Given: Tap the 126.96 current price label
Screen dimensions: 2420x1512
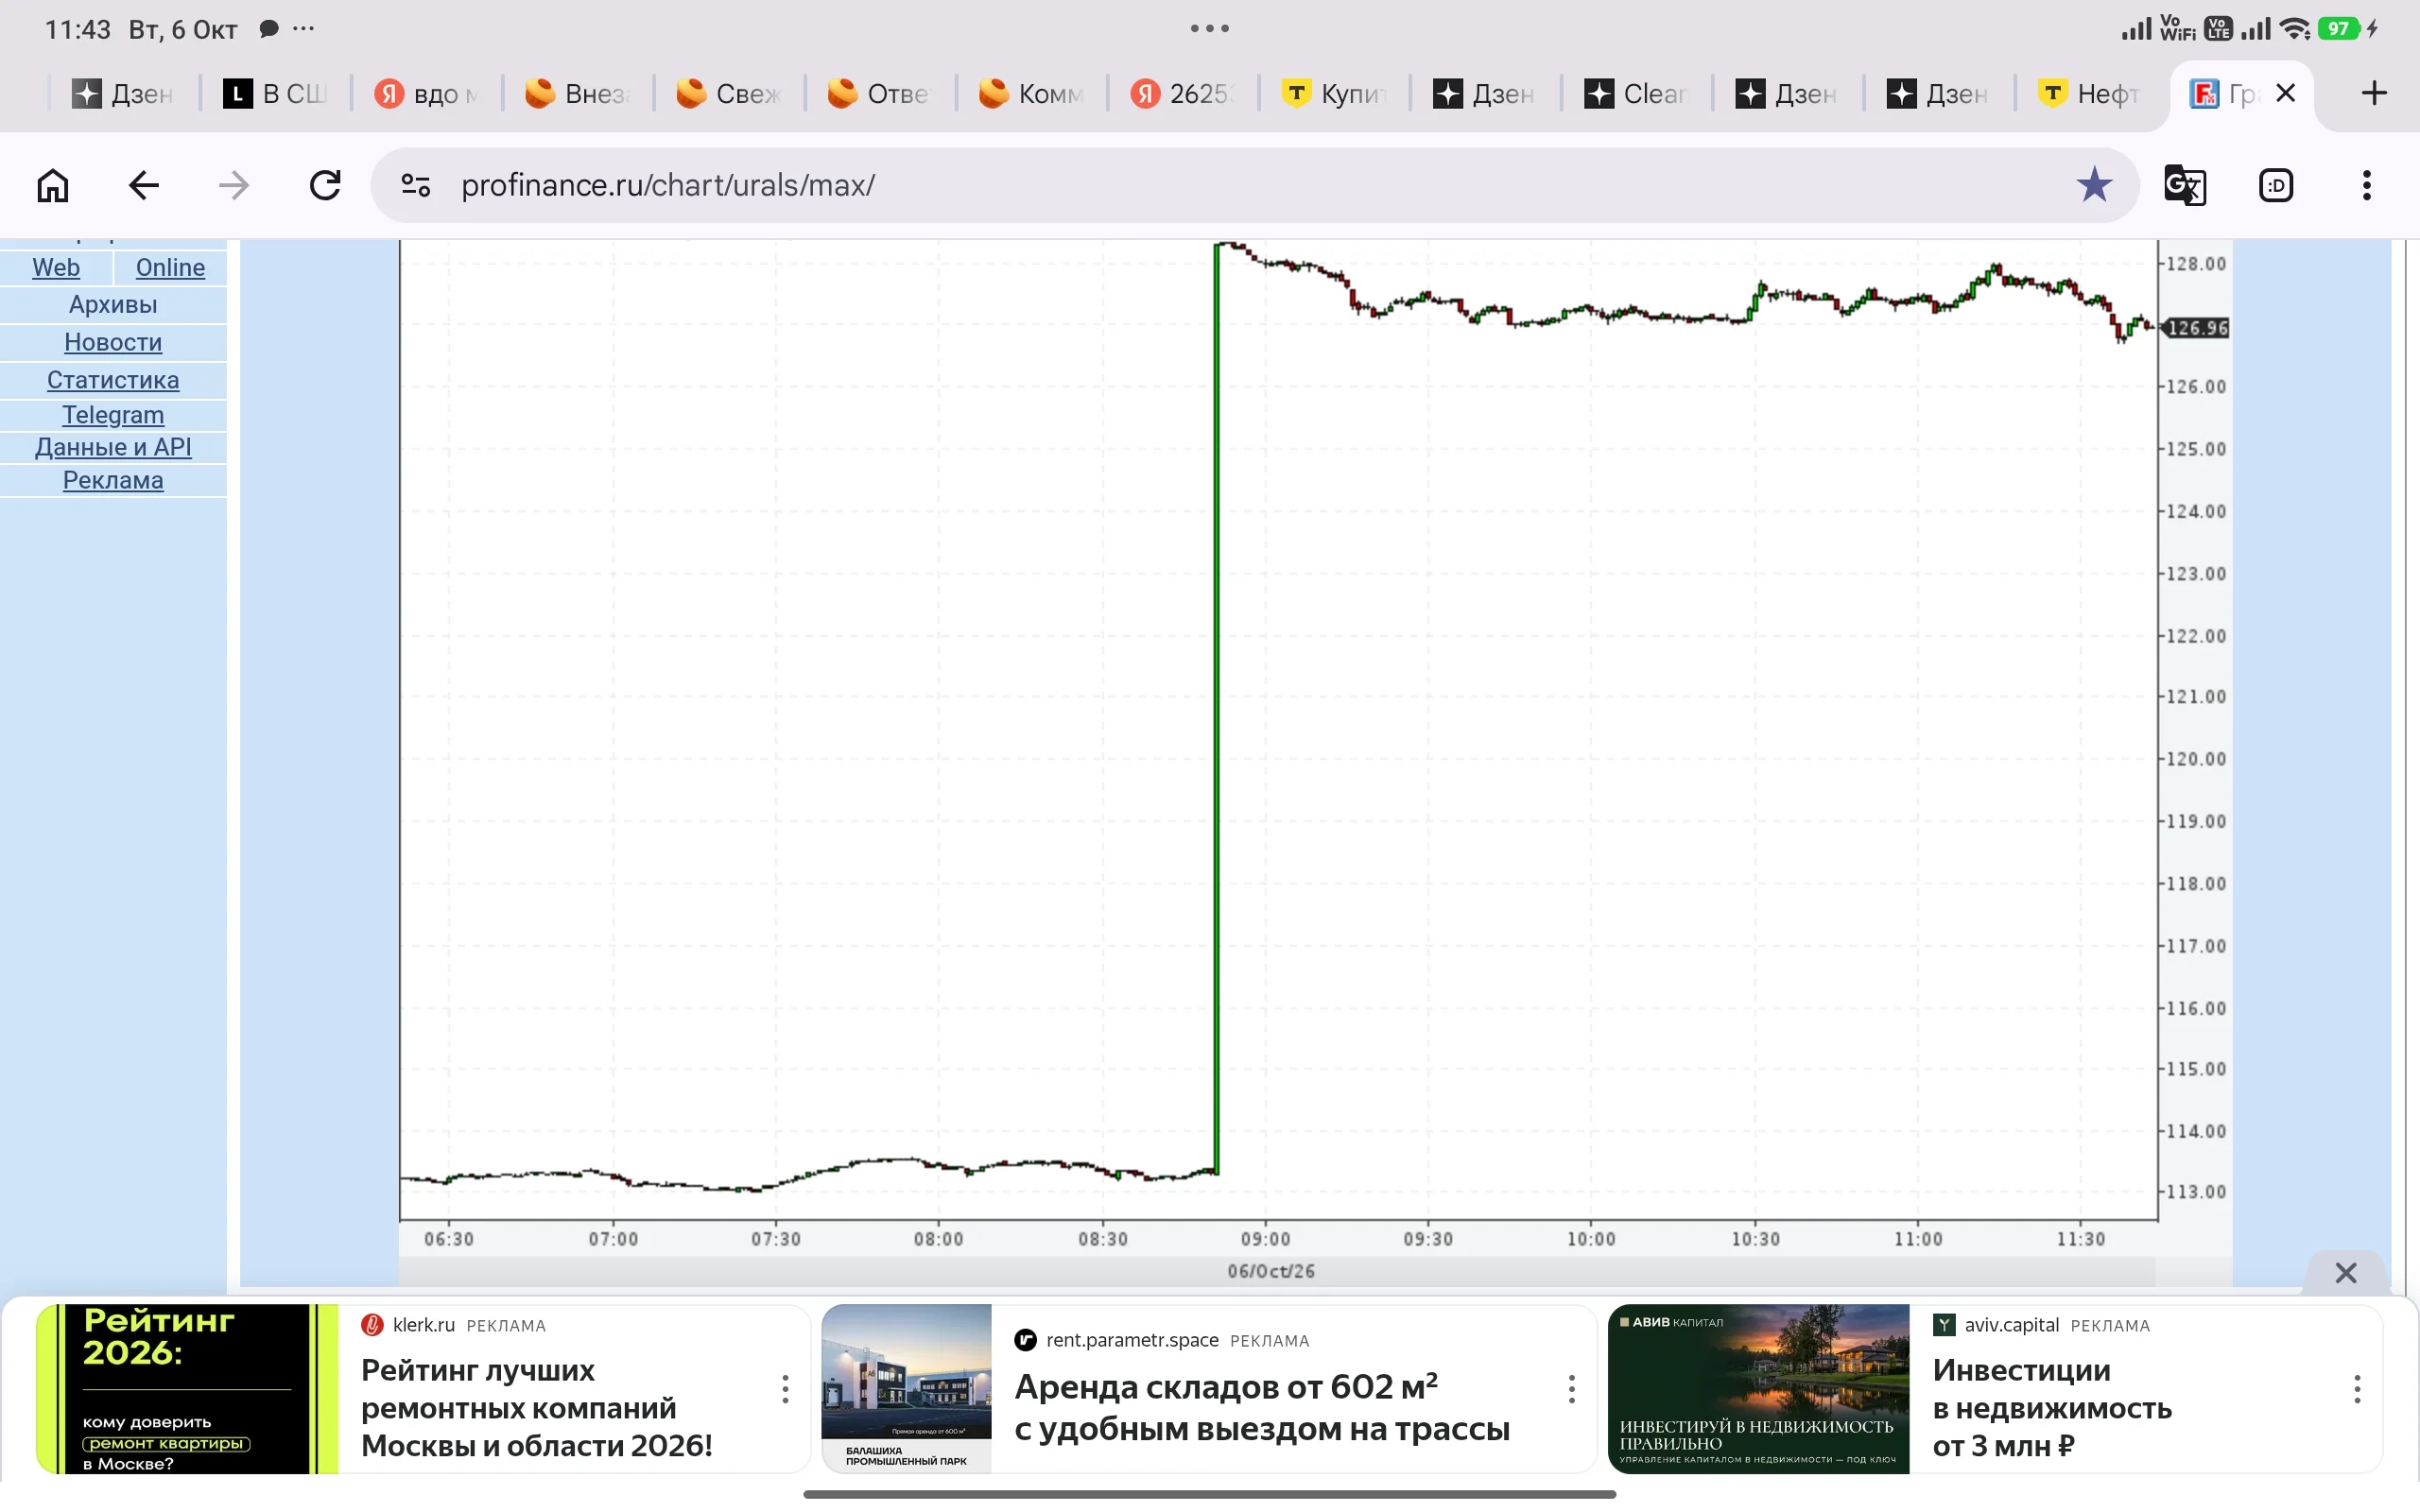Looking at the screenshot, I should [2196, 328].
